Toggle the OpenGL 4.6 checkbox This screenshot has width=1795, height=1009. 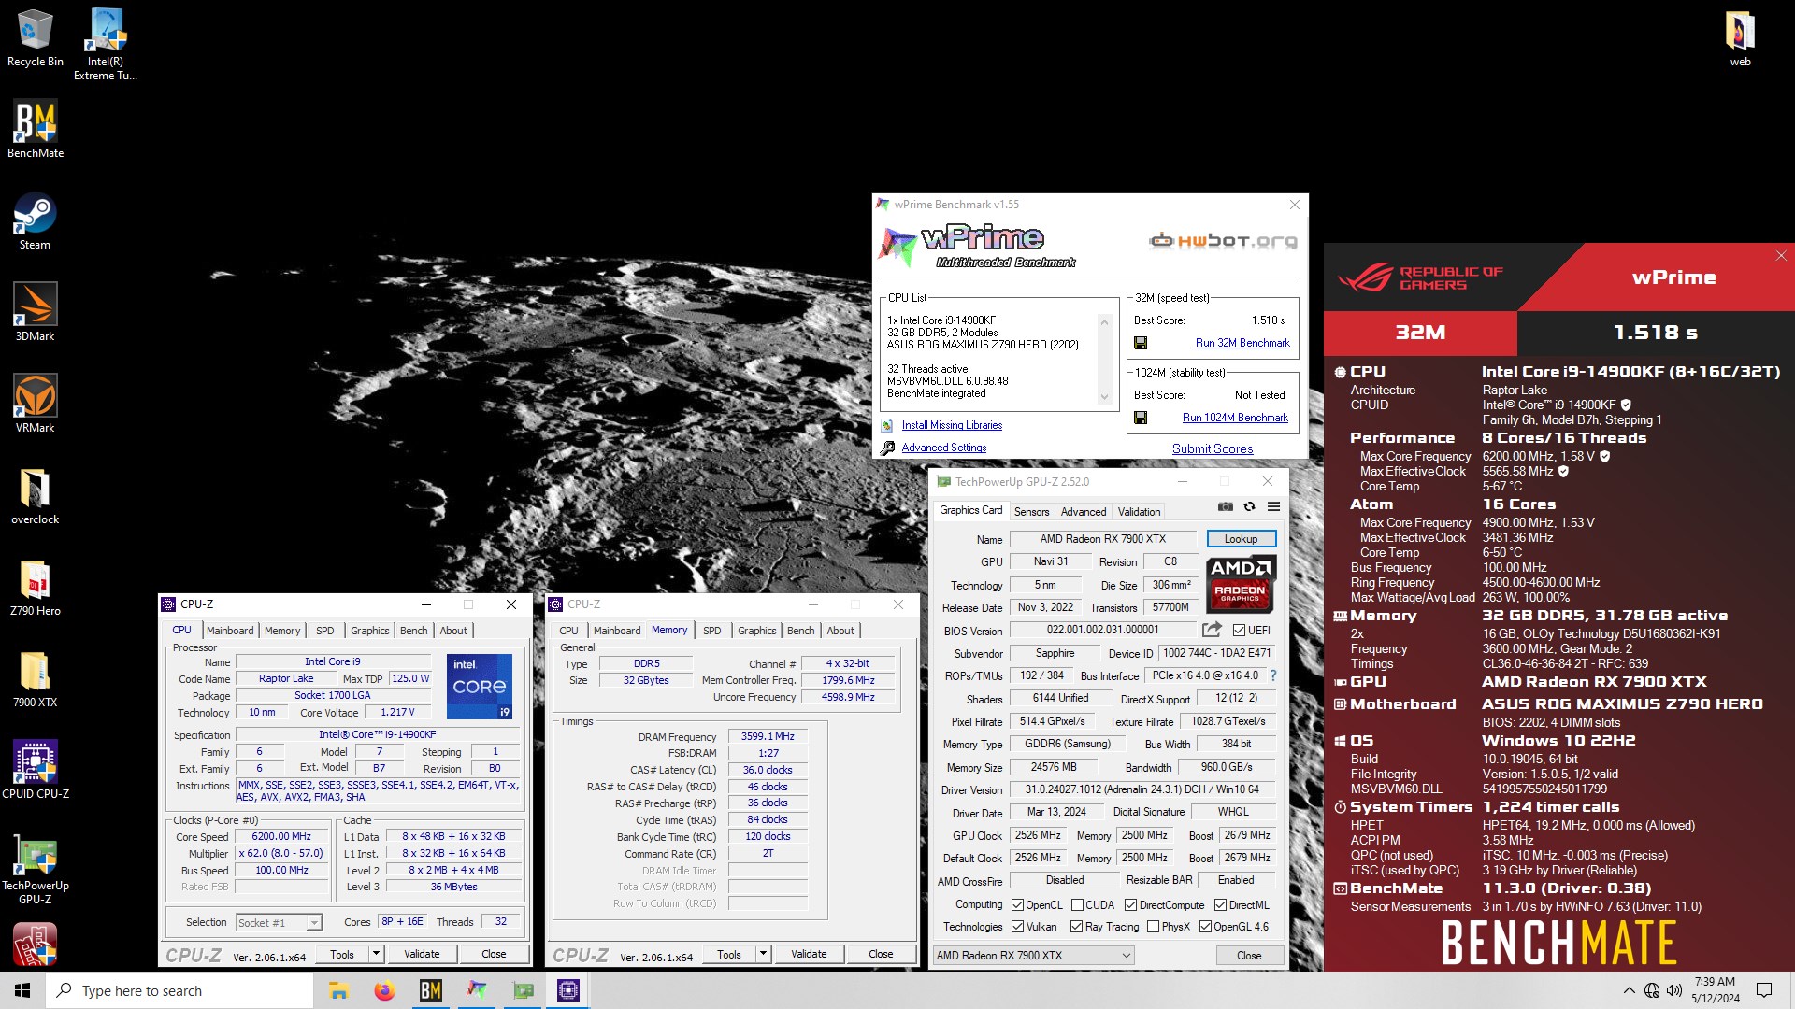click(x=1205, y=927)
